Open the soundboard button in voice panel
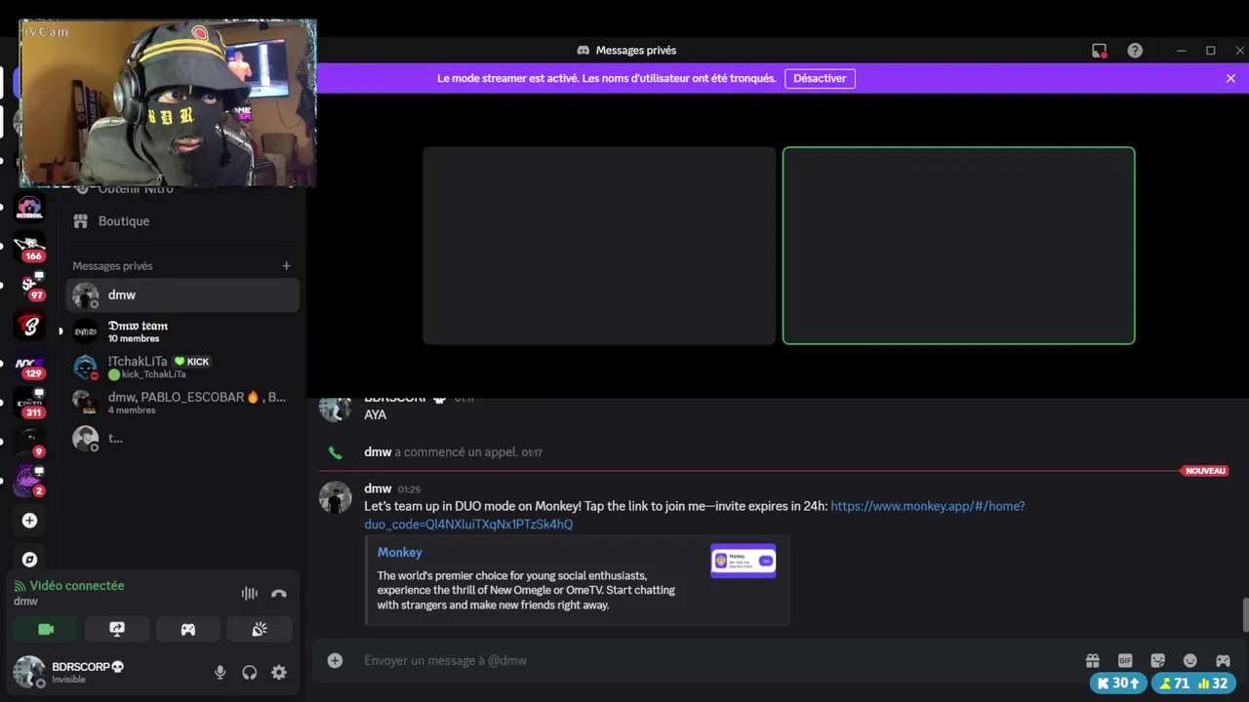The image size is (1249, 702). 260,630
